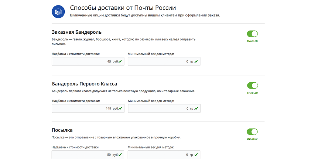The image size is (311, 163).
Task: Edit Бандероль Первого Класса minimum weight input
Action: [164, 108]
